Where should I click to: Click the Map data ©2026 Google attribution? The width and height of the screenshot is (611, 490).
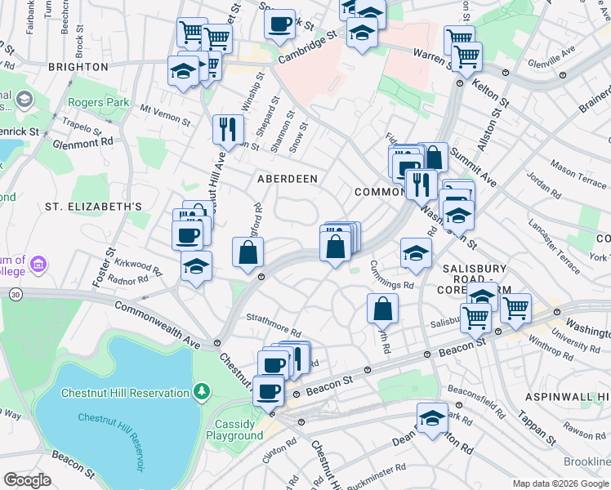pos(560,483)
